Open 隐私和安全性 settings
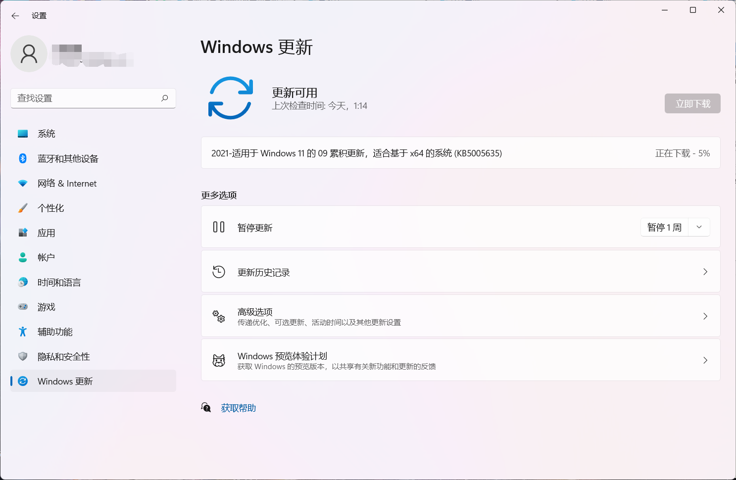This screenshot has width=736, height=480. click(x=93, y=356)
